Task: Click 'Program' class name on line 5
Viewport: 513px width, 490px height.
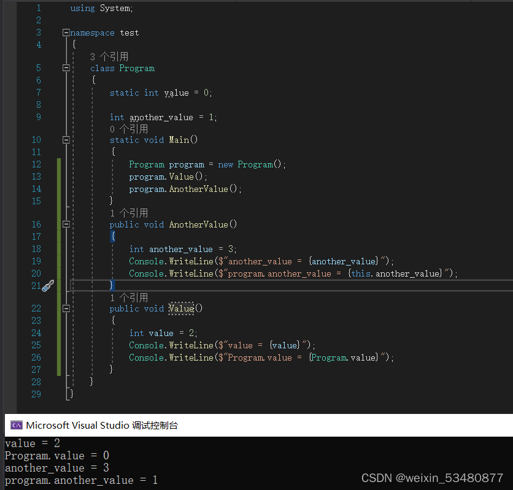Action: (x=137, y=68)
